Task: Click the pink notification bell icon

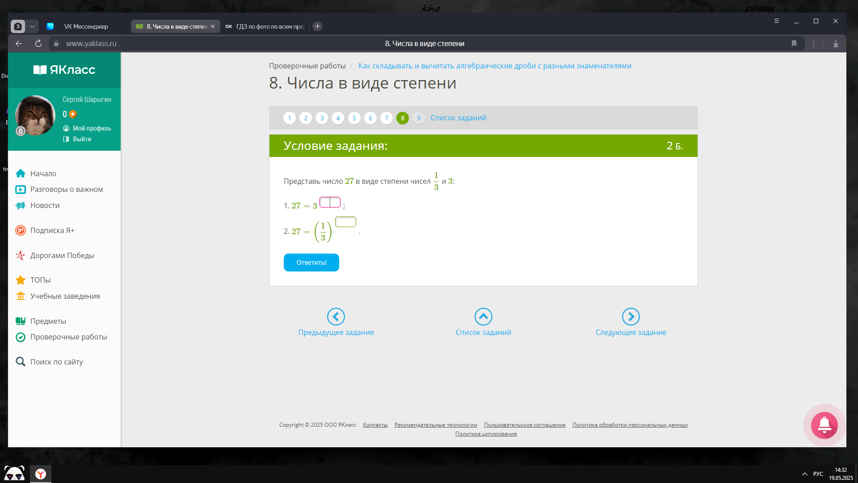Action: [824, 425]
